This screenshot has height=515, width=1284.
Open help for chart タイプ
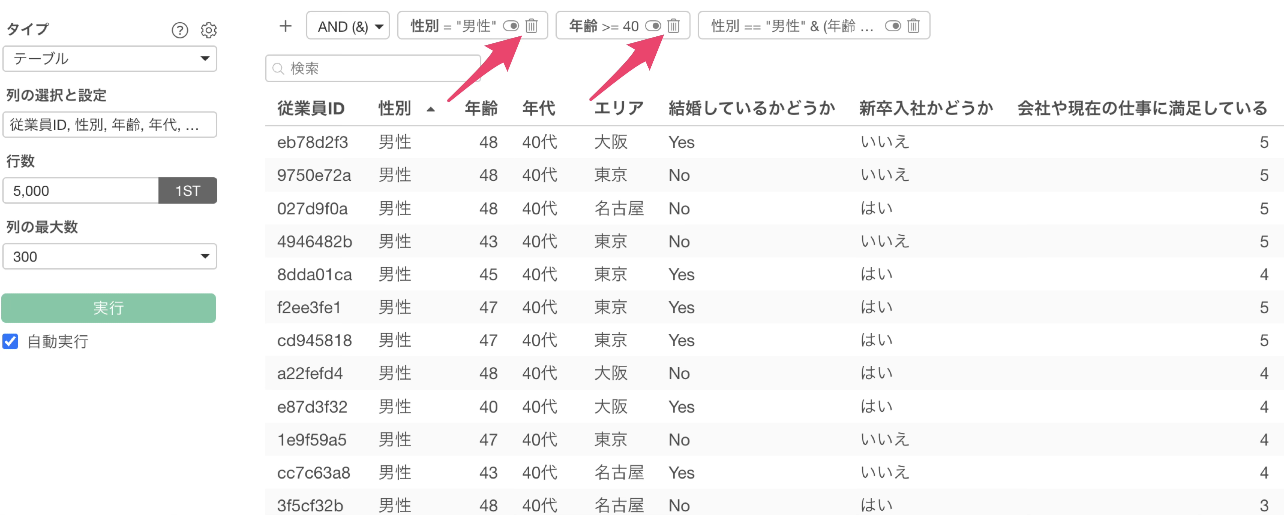click(180, 30)
